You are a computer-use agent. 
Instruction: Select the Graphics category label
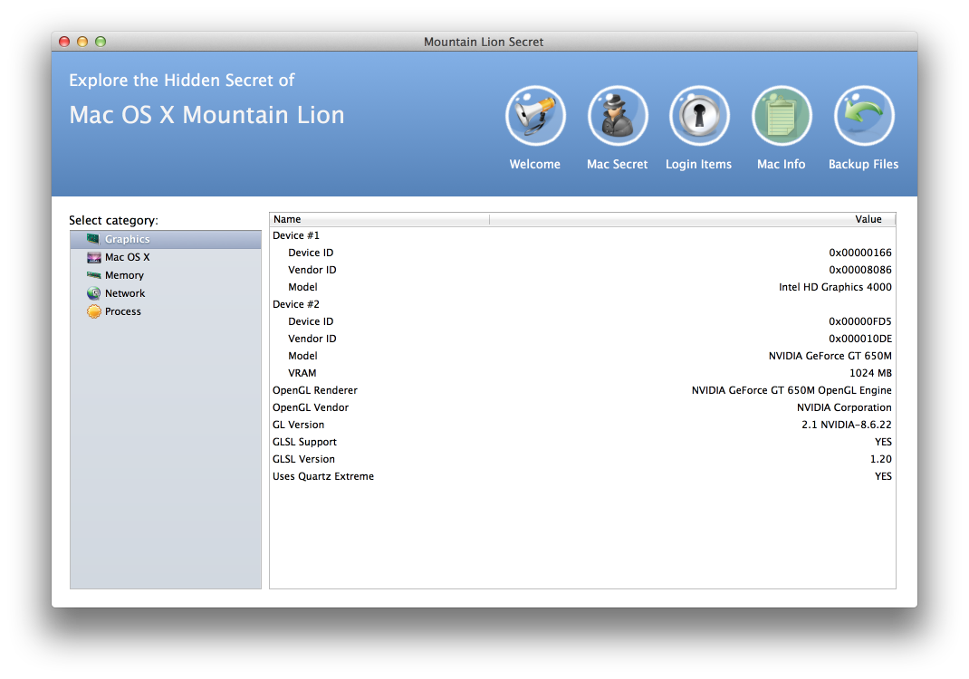pyautogui.click(x=128, y=239)
